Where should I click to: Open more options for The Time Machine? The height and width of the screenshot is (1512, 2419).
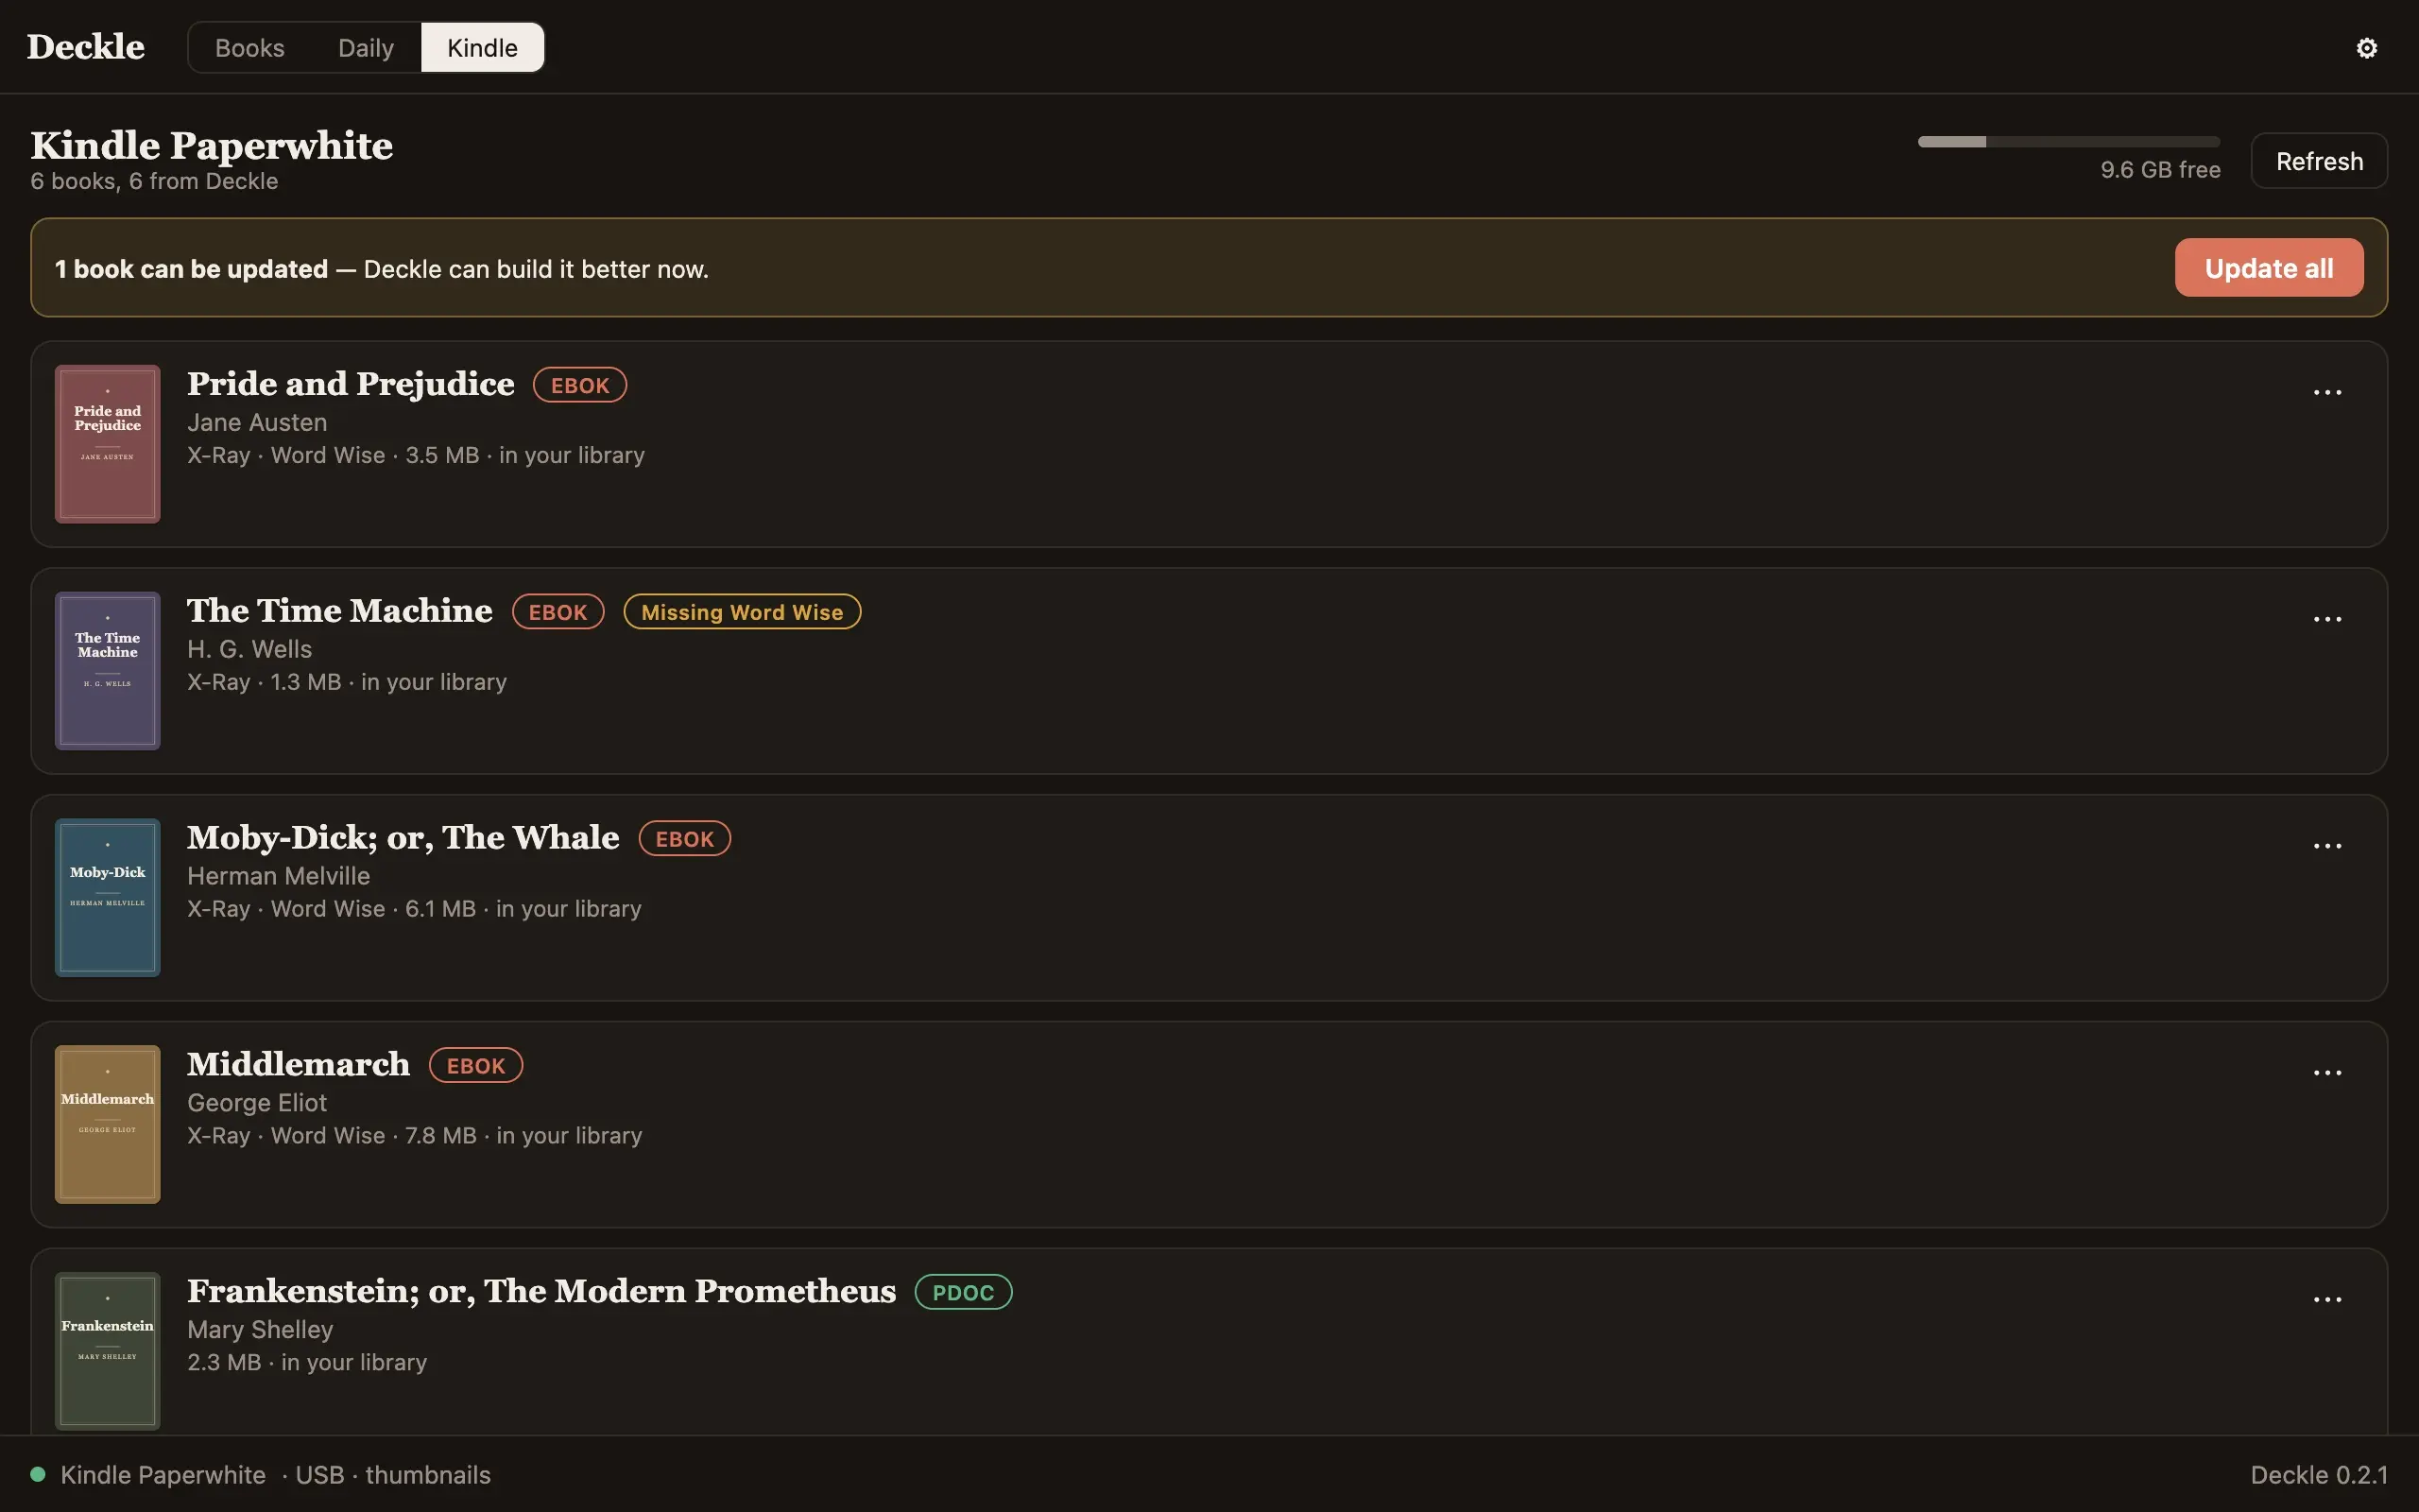(2327, 619)
